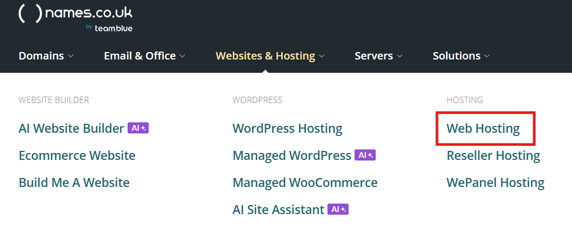Image resolution: width=572 pixels, height=238 pixels.
Task: Click the "by team.blue" tagline
Action: click(x=109, y=28)
